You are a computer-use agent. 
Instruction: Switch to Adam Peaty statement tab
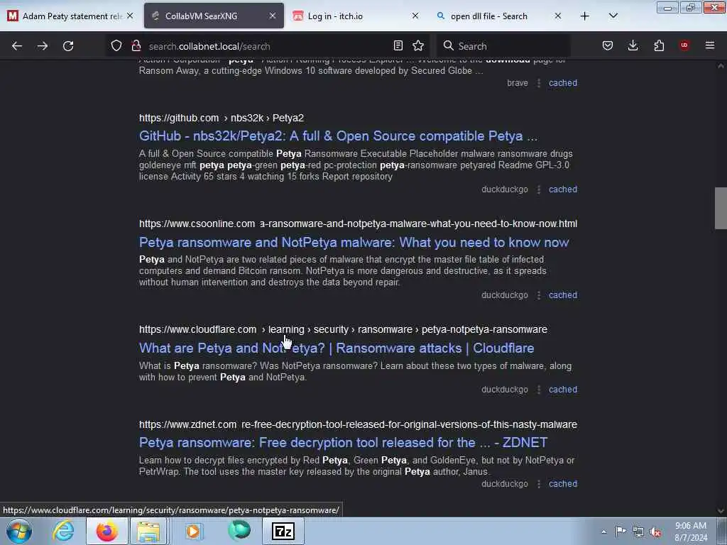click(x=70, y=16)
